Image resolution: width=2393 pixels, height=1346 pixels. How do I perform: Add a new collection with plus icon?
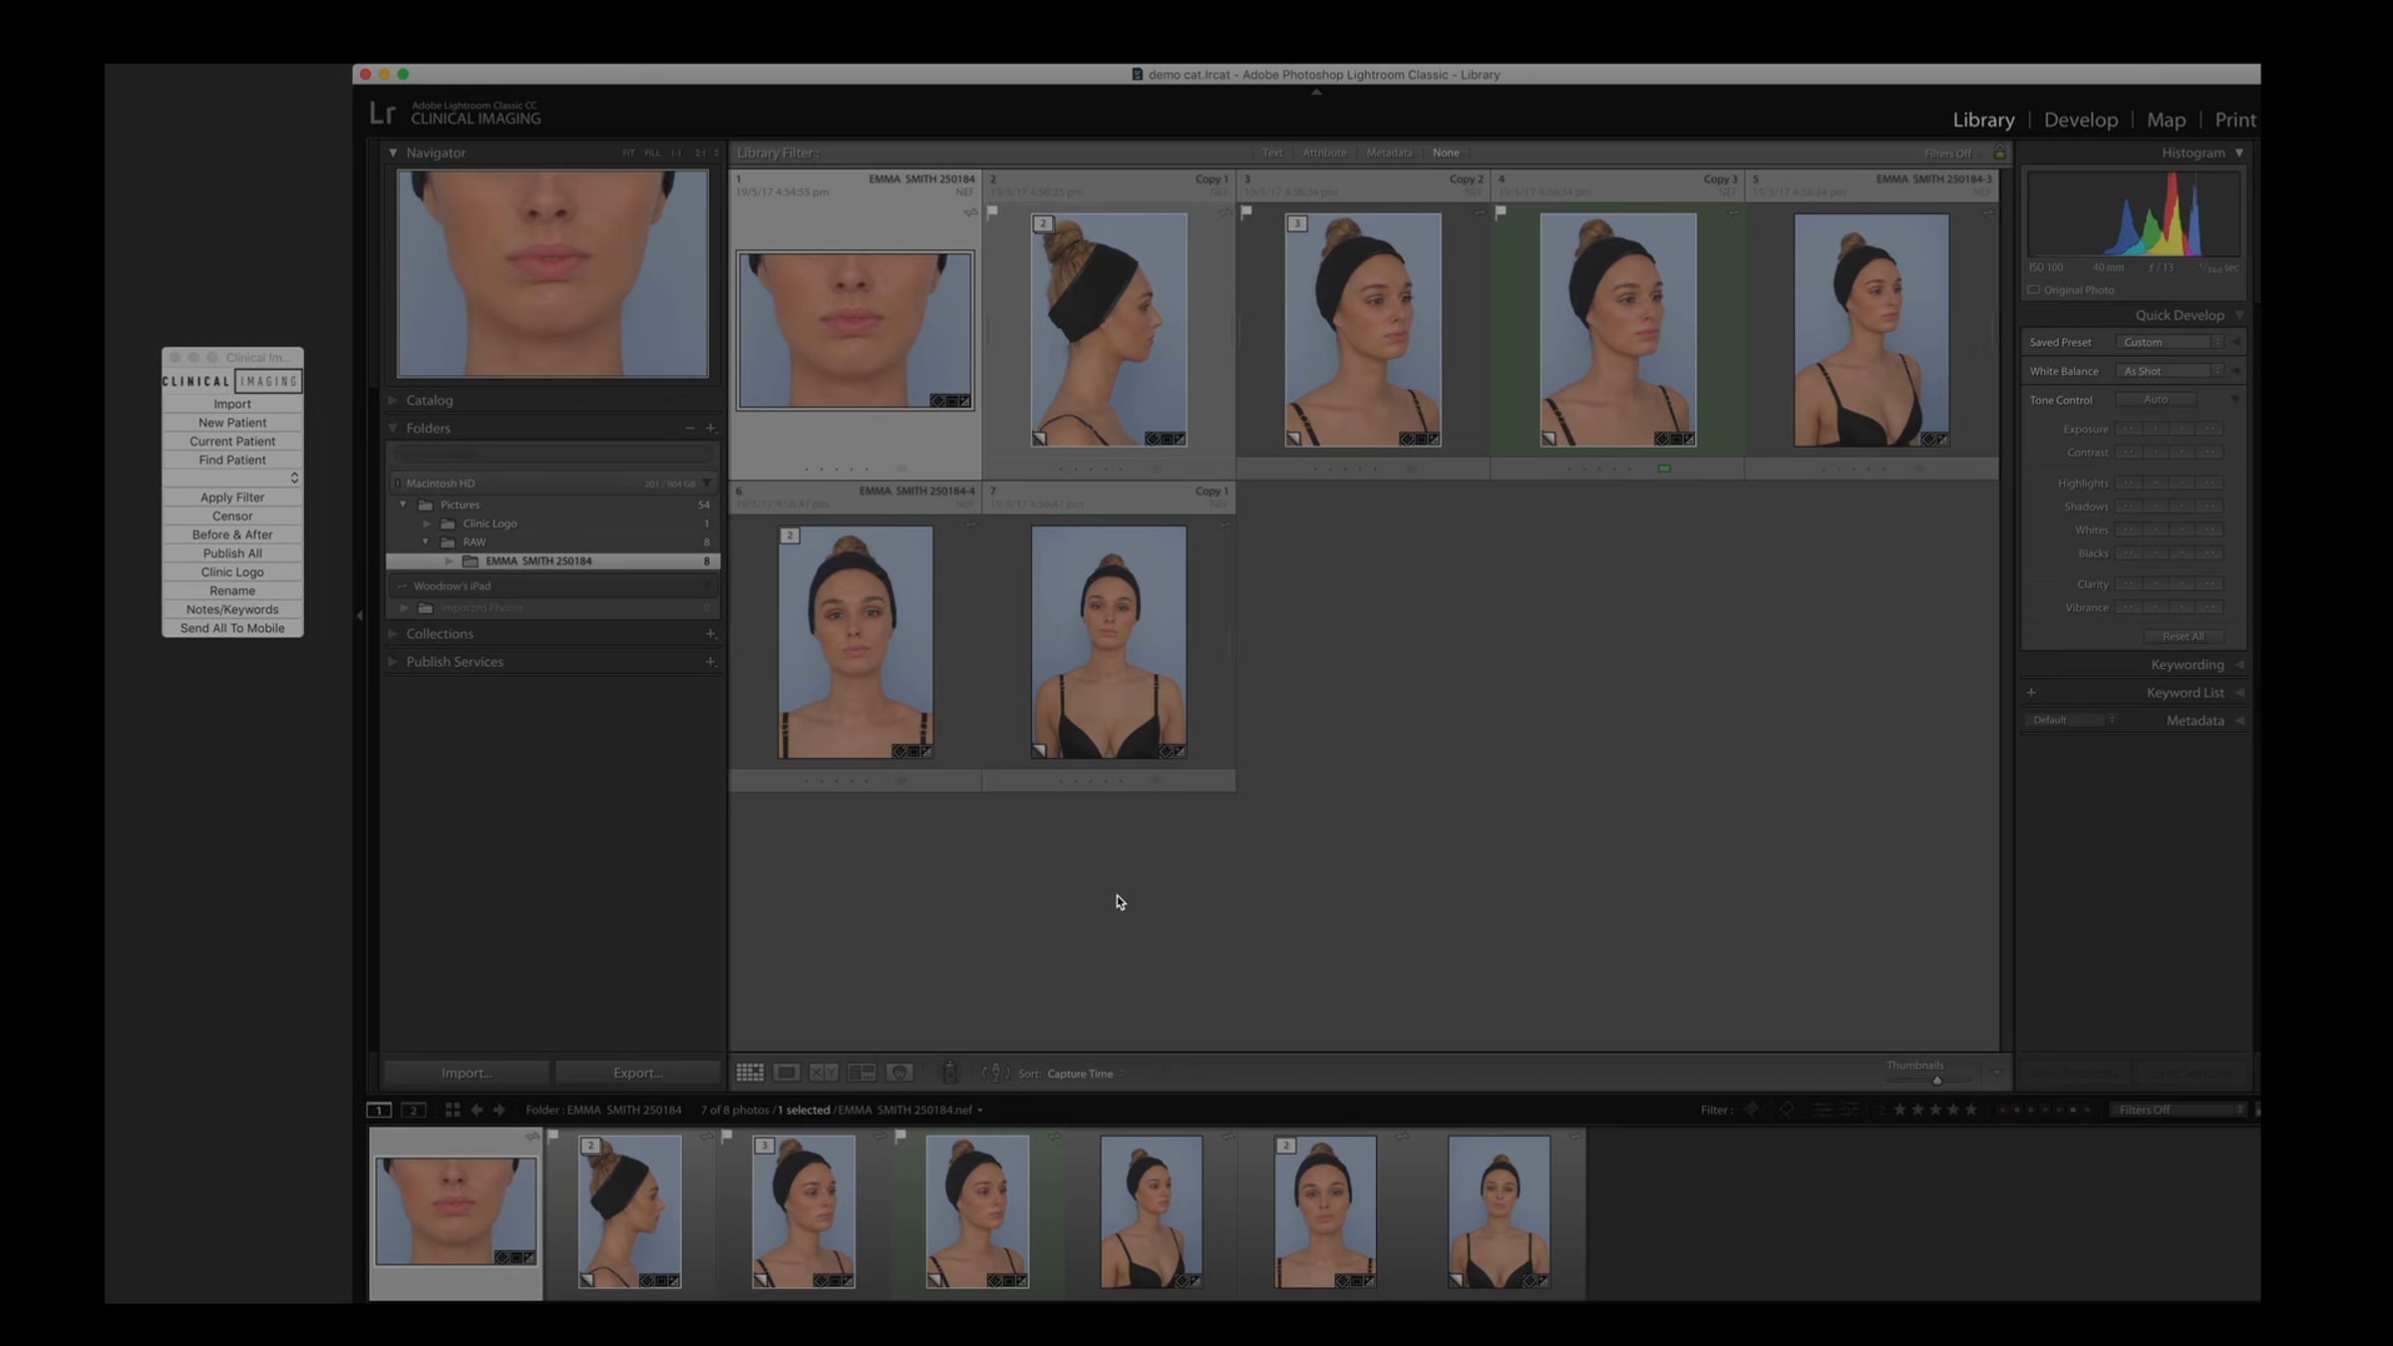(x=711, y=634)
